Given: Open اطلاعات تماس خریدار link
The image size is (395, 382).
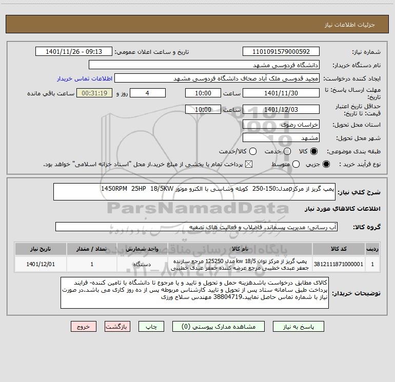Looking at the screenshot, I should click(x=85, y=78).
